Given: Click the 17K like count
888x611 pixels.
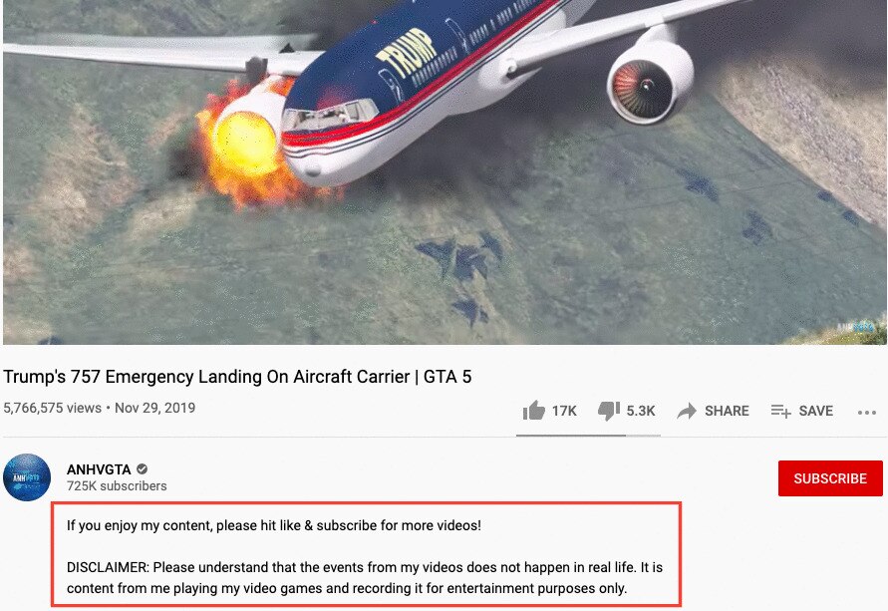Looking at the screenshot, I should coord(564,411).
